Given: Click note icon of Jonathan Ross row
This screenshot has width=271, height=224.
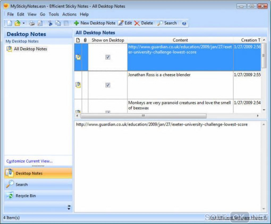Looking at the screenshot, I should coord(78,85).
